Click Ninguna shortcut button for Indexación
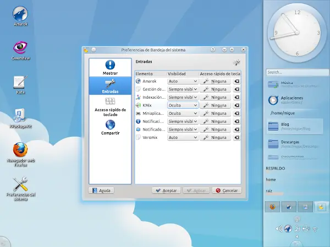330x247 pixels. click(215, 97)
